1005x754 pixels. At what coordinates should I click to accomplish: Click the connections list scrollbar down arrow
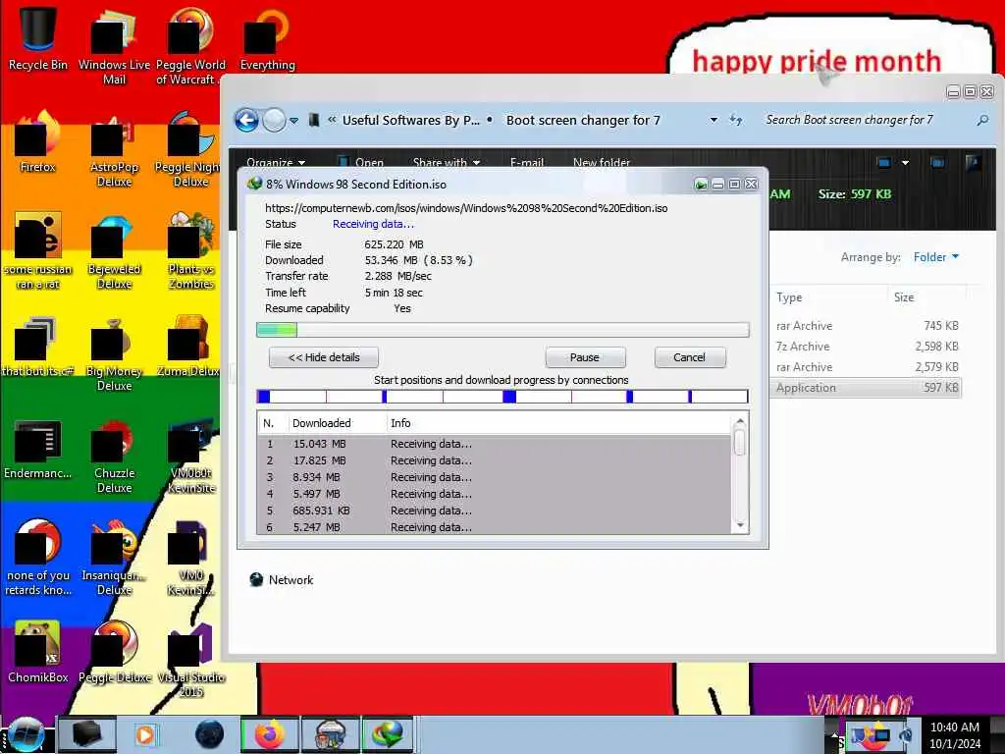click(x=740, y=526)
